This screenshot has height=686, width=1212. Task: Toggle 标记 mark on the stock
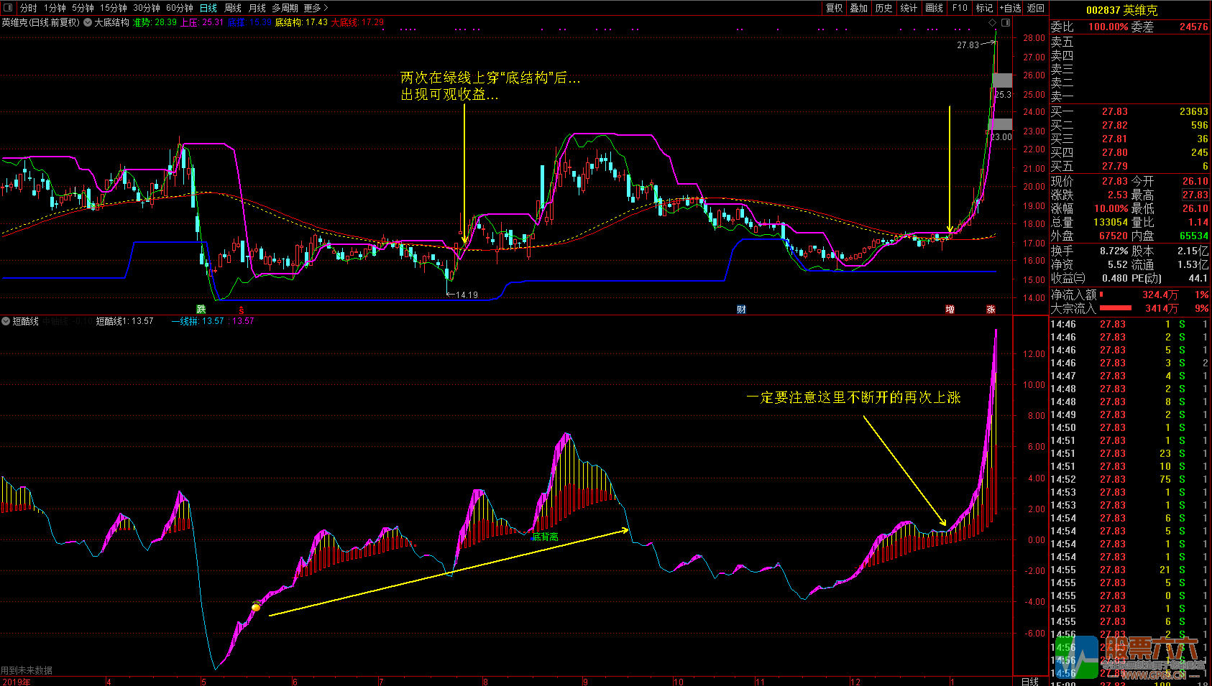(x=984, y=8)
